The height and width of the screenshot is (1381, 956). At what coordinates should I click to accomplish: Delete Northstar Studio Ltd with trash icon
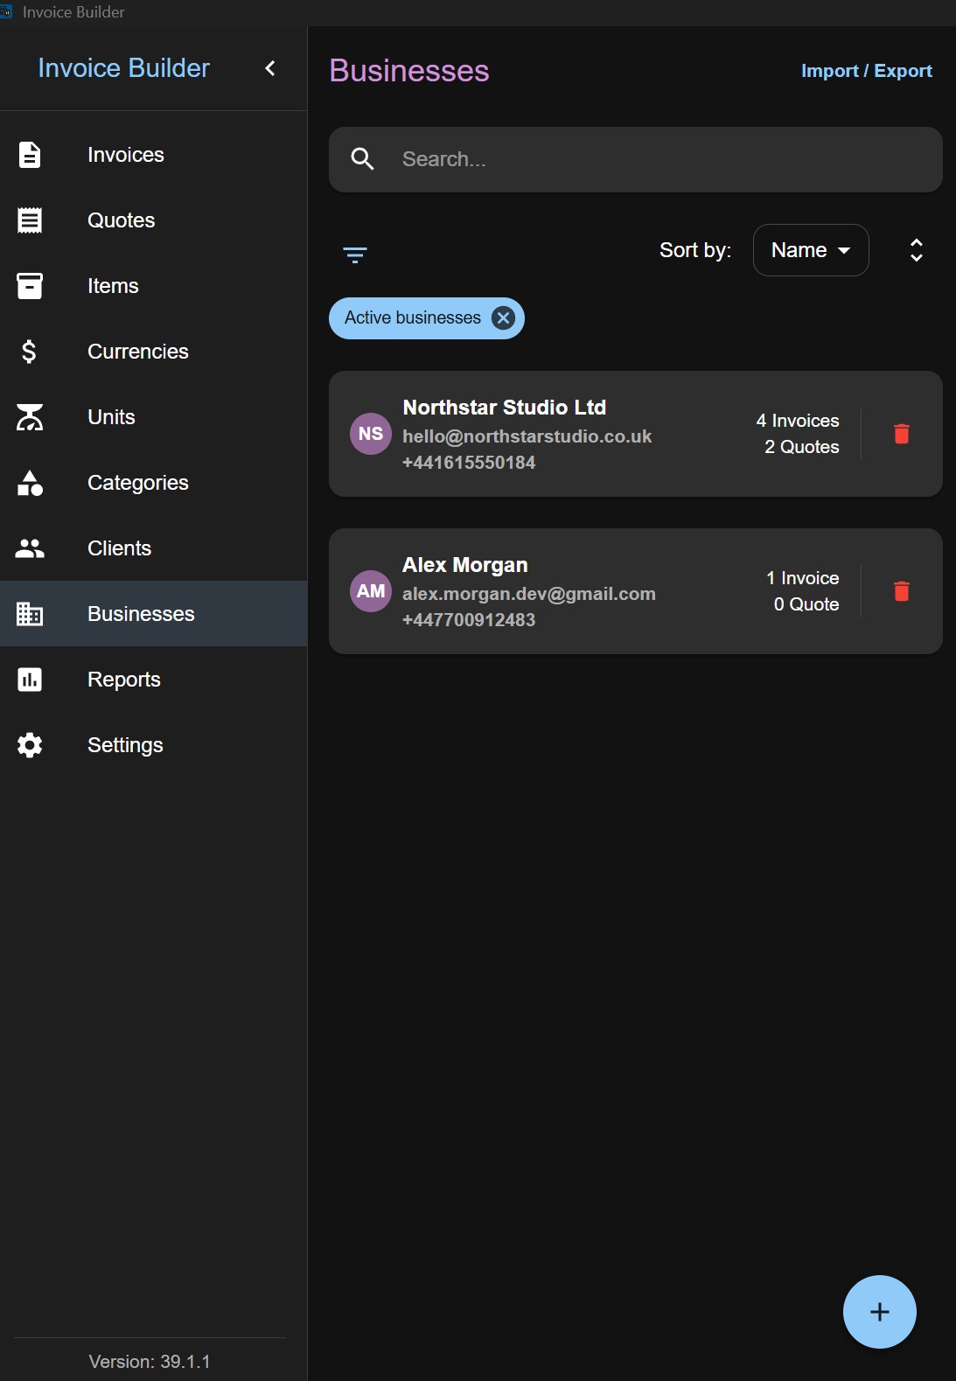pos(902,434)
